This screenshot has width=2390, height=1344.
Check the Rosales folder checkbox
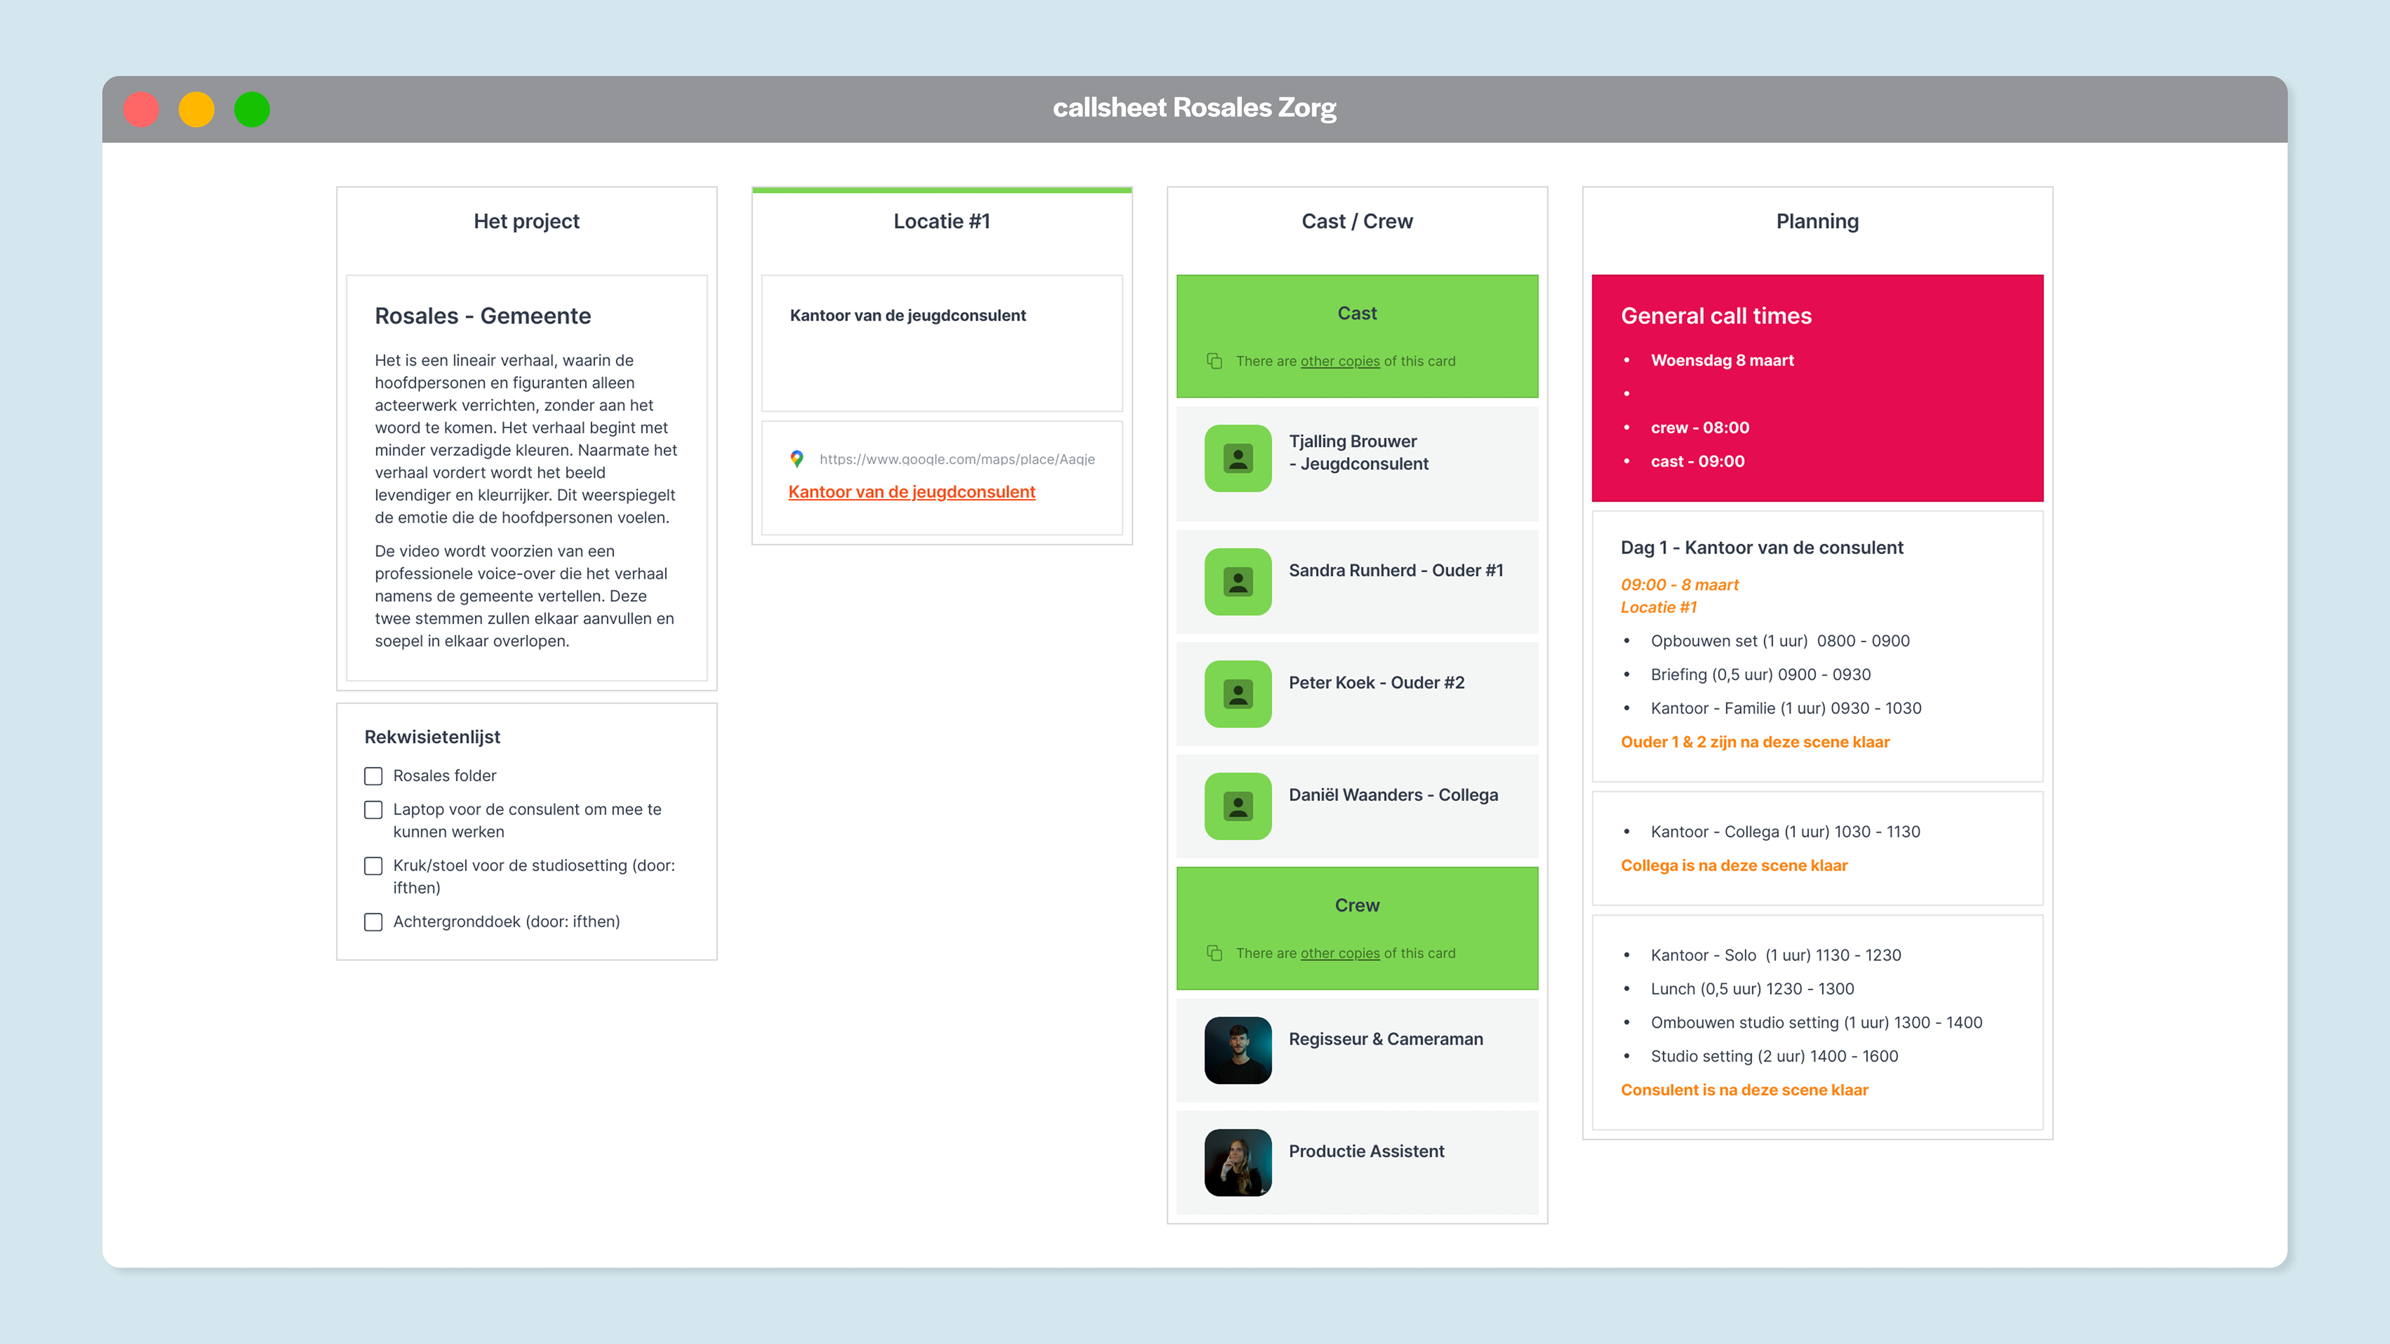coord(373,775)
